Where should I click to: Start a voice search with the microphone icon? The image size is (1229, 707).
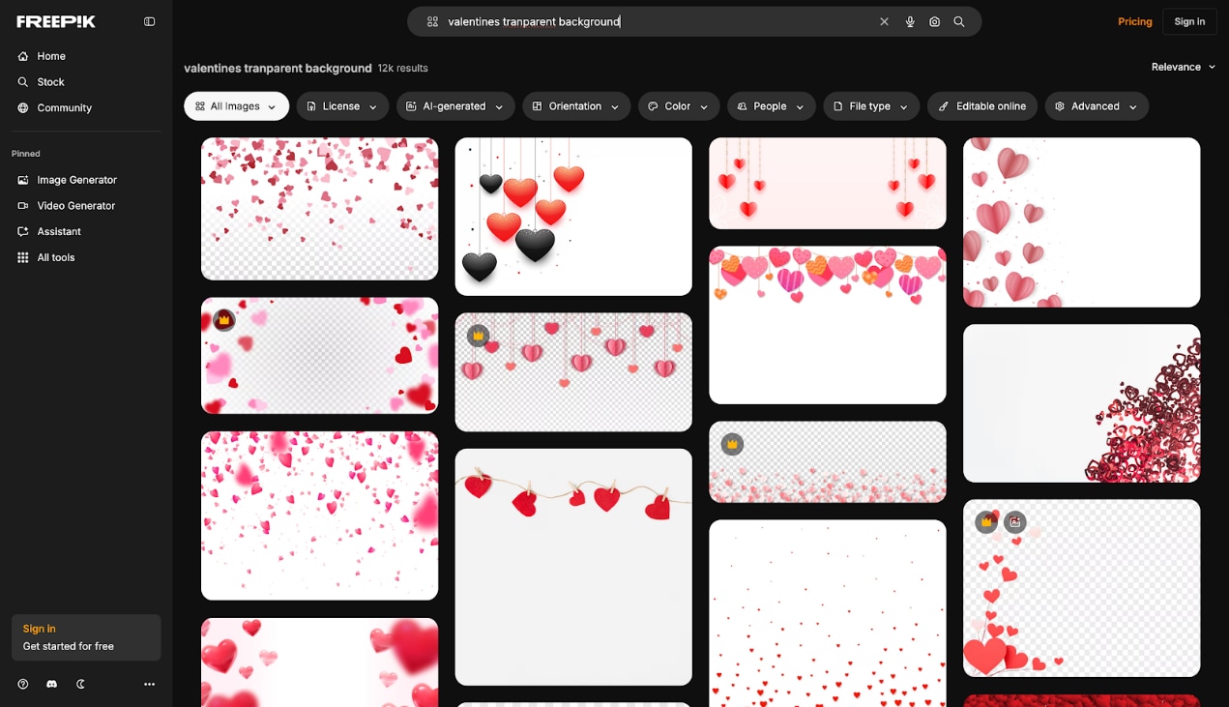tap(910, 20)
